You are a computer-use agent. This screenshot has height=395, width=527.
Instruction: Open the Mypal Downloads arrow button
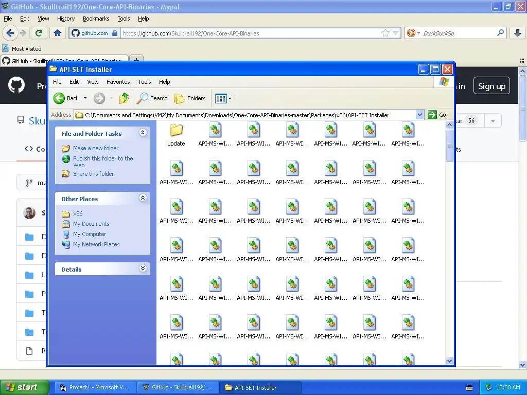[518, 33]
